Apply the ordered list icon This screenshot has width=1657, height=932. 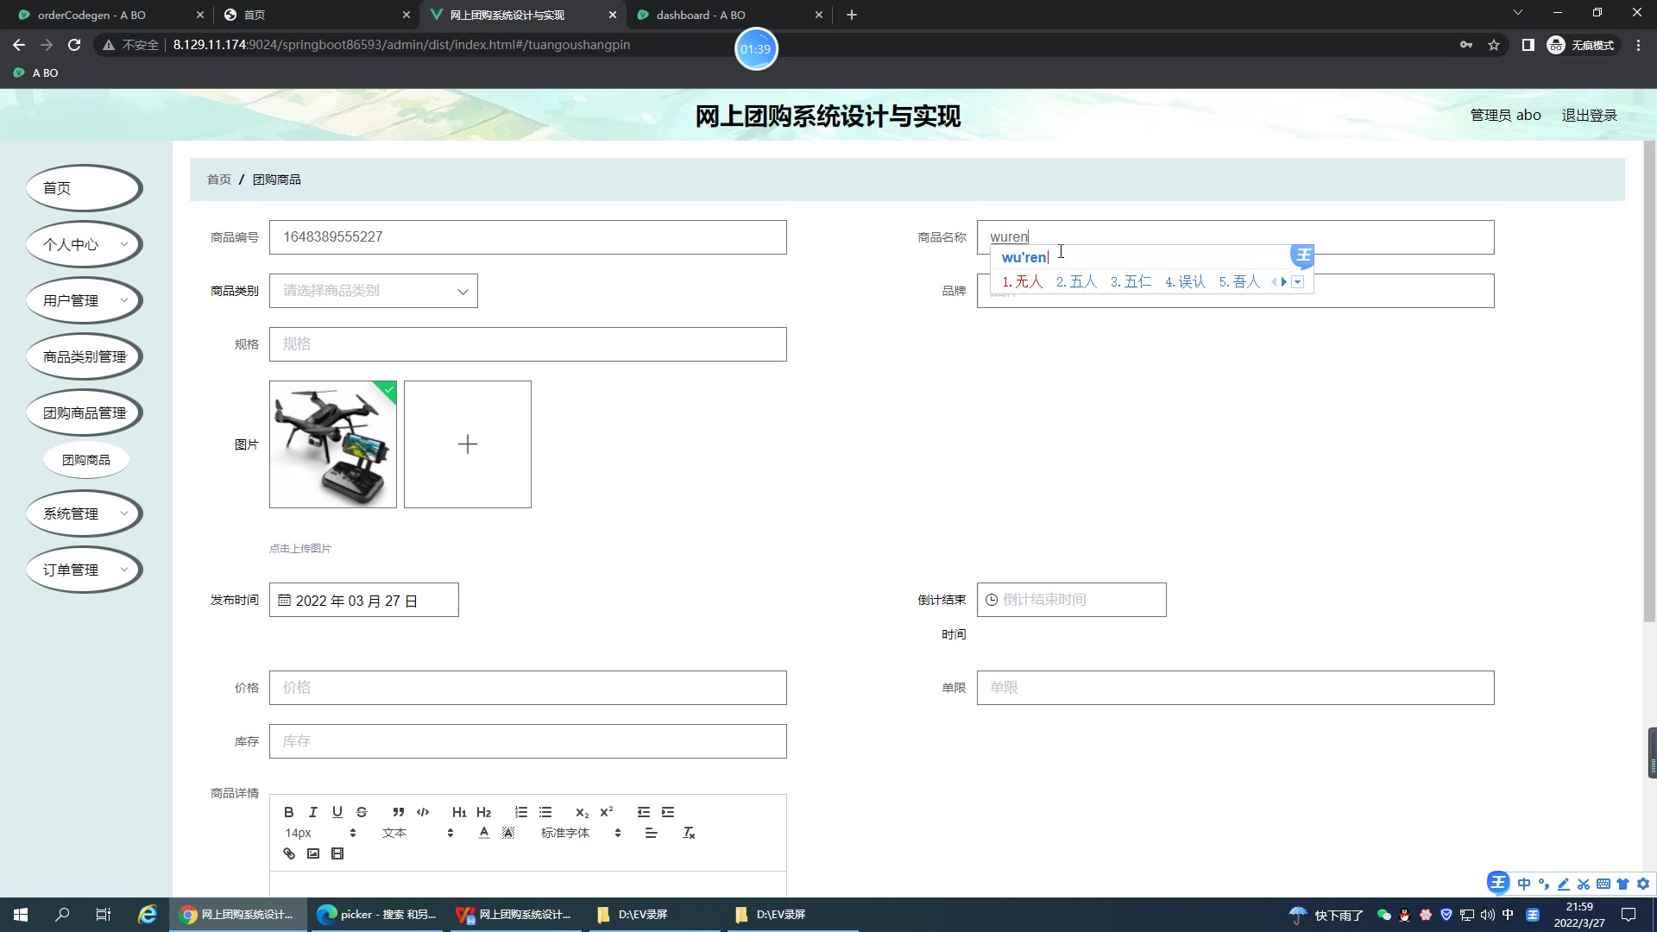tap(521, 812)
